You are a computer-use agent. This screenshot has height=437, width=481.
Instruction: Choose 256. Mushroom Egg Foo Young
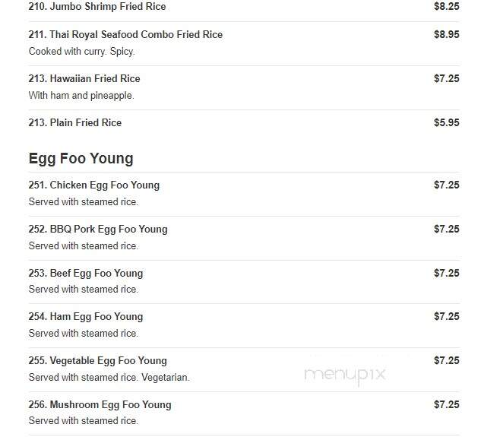click(100, 405)
